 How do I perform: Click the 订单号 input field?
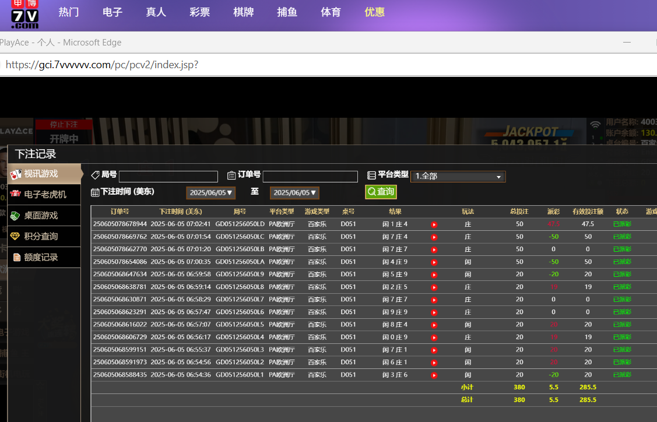point(310,177)
